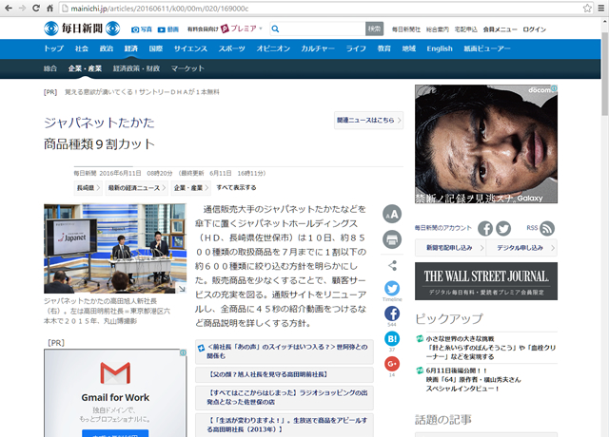
Task: Expand 関連ニュースはこちら related news link
Action: [x=364, y=121]
